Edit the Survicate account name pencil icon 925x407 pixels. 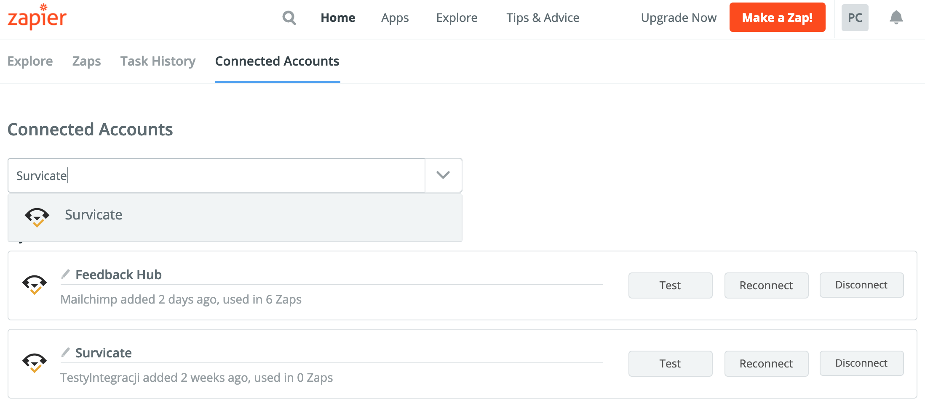coord(65,352)
